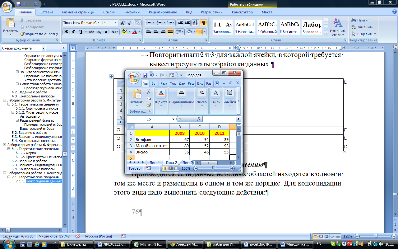Click the Изменить стили button
Image resolution: width=398 pixels, height=249 pixels.
pyautogui.click(x=338, y=27)
